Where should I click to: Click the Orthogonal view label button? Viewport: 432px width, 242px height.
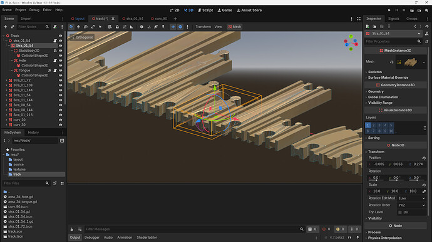[x=82, y=37]
